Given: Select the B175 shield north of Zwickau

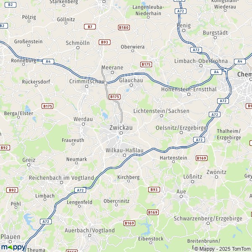Looking at the screenshot, I should (115, 97).
